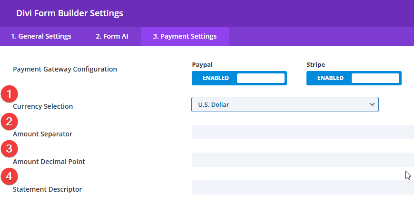This screenshot has height=206, width=414.
Task: Toggle the Stripe gateway switch
Action: point(354,78)
